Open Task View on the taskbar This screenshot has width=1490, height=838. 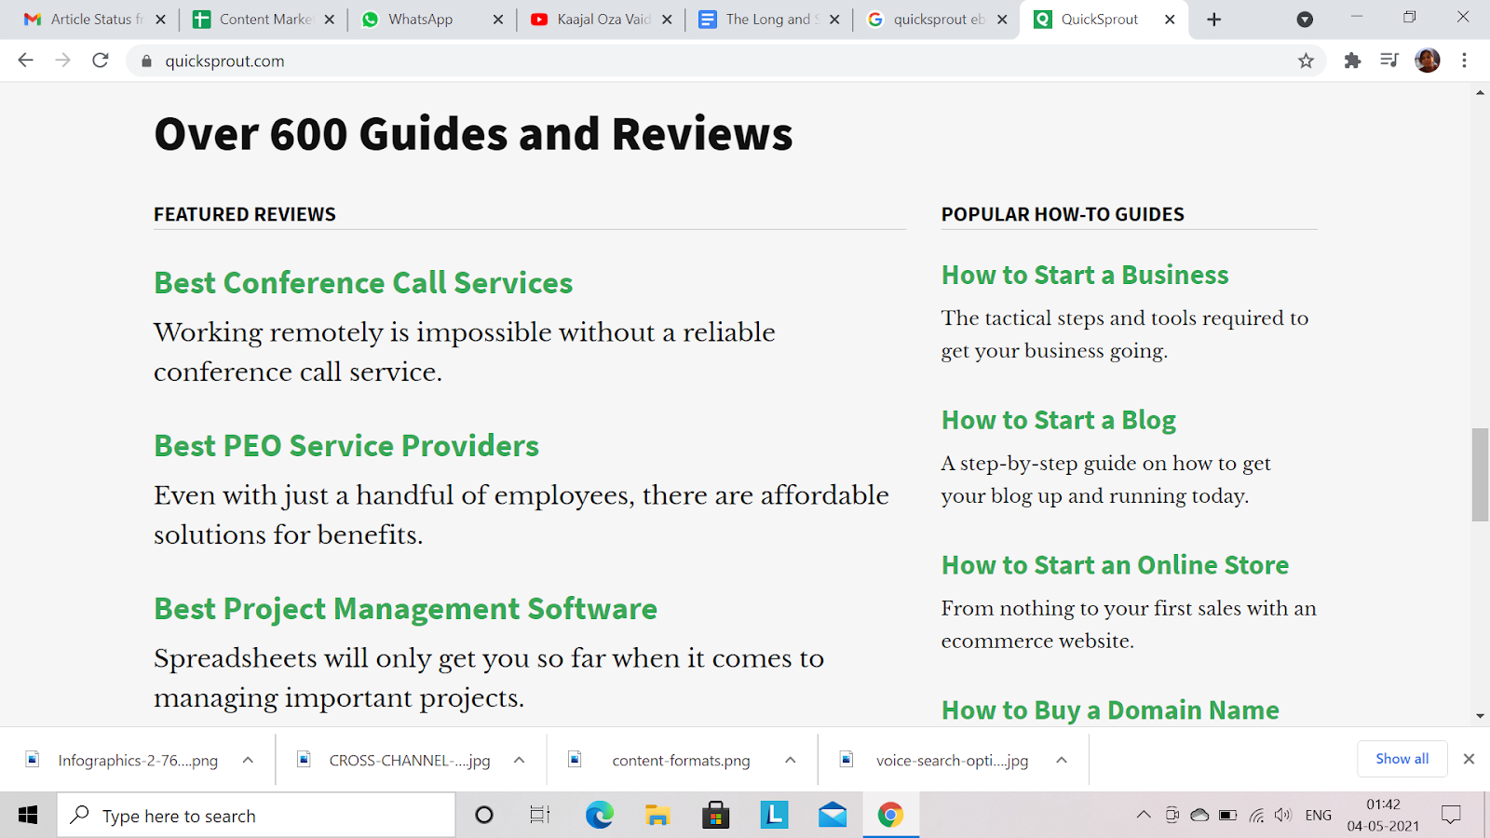[540, 816]
